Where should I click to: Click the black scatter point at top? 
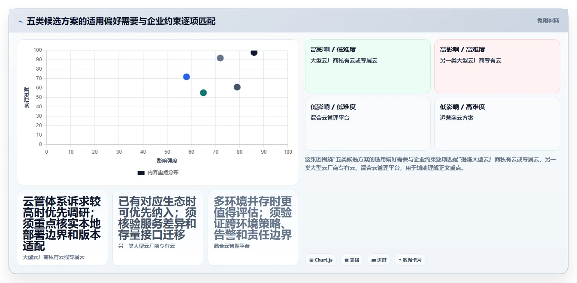coord(254,52)
